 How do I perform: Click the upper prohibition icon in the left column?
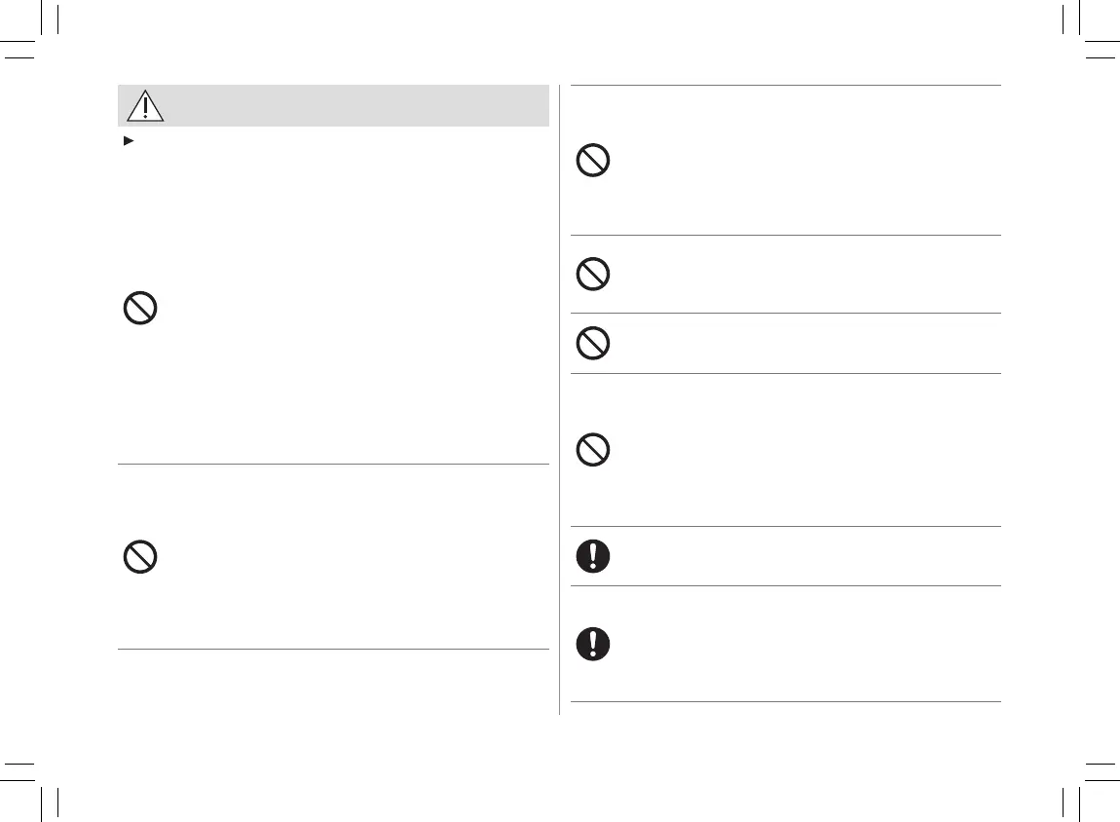coord(140,310)
